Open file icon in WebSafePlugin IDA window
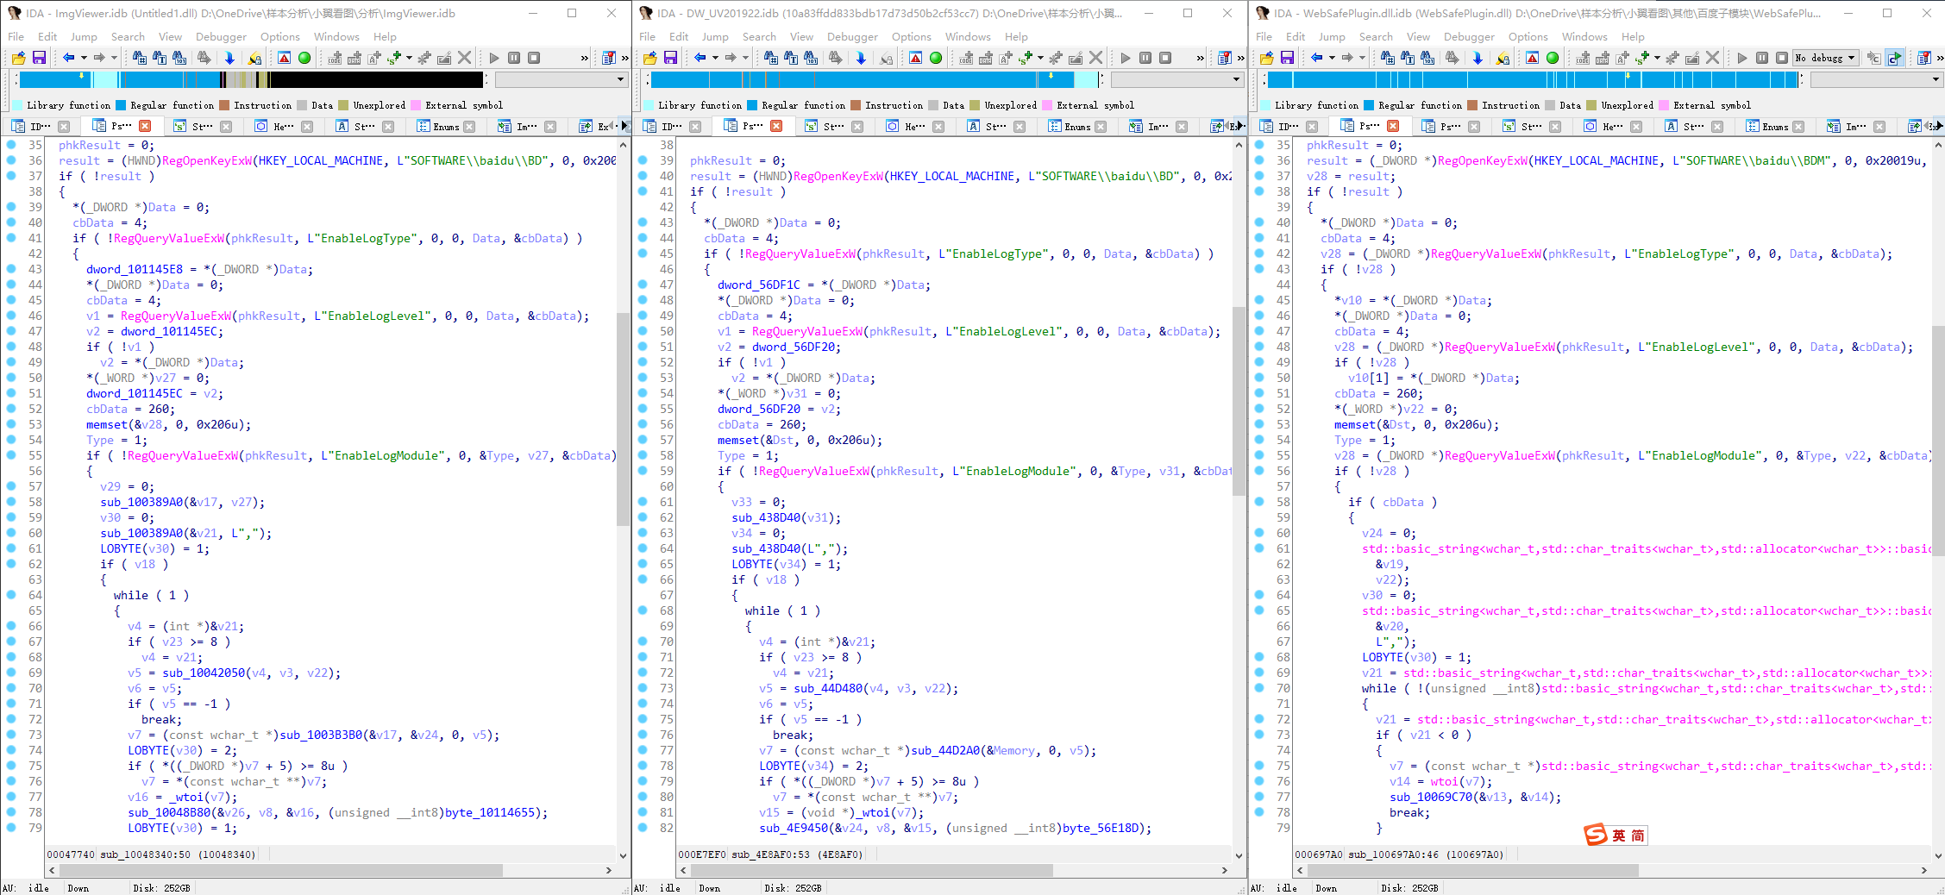The width and height of the screenshot is (1945, 895). 1266,58
